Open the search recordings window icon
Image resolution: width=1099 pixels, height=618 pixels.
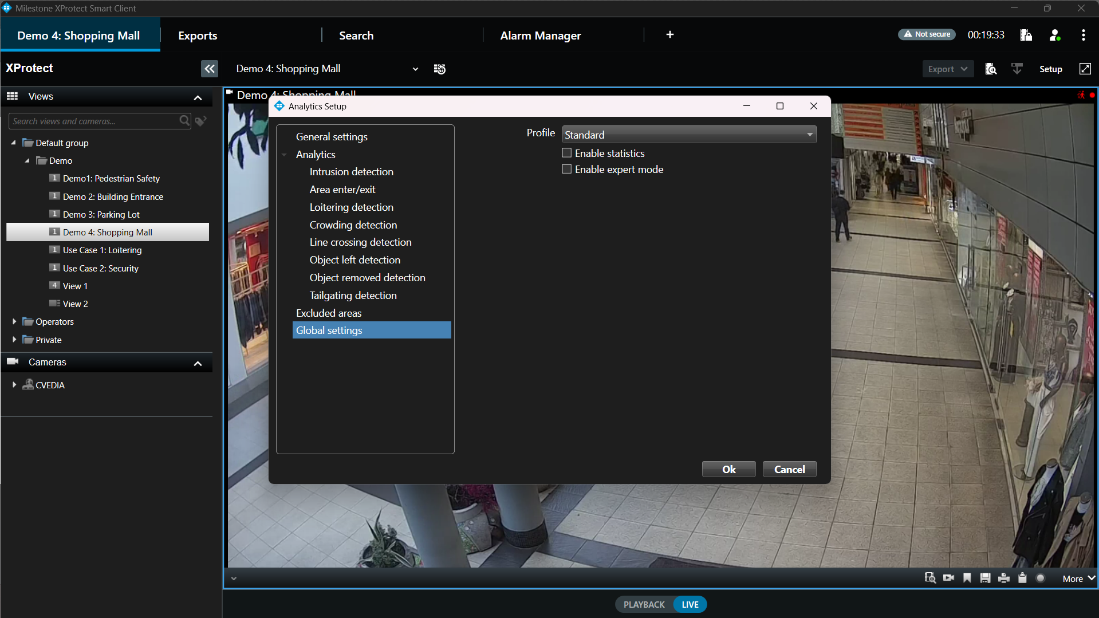(991, 69)
